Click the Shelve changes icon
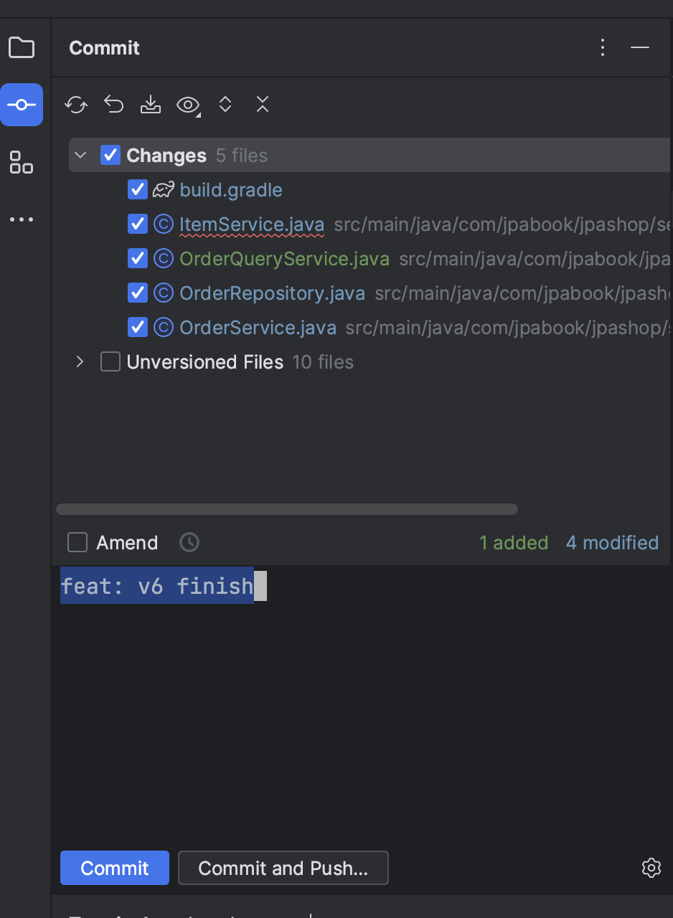Screen dimensions: 673x918 tap(151, 105)
